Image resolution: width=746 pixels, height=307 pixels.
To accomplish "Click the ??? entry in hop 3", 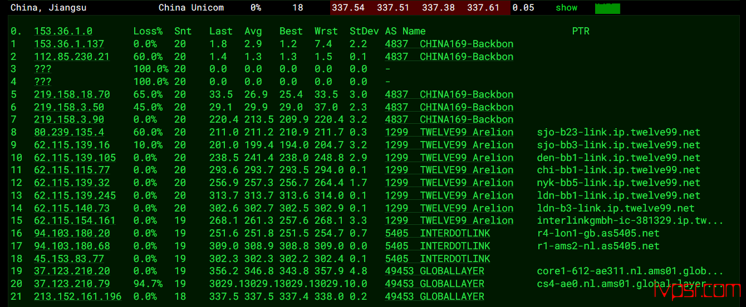I will (43, 69).
